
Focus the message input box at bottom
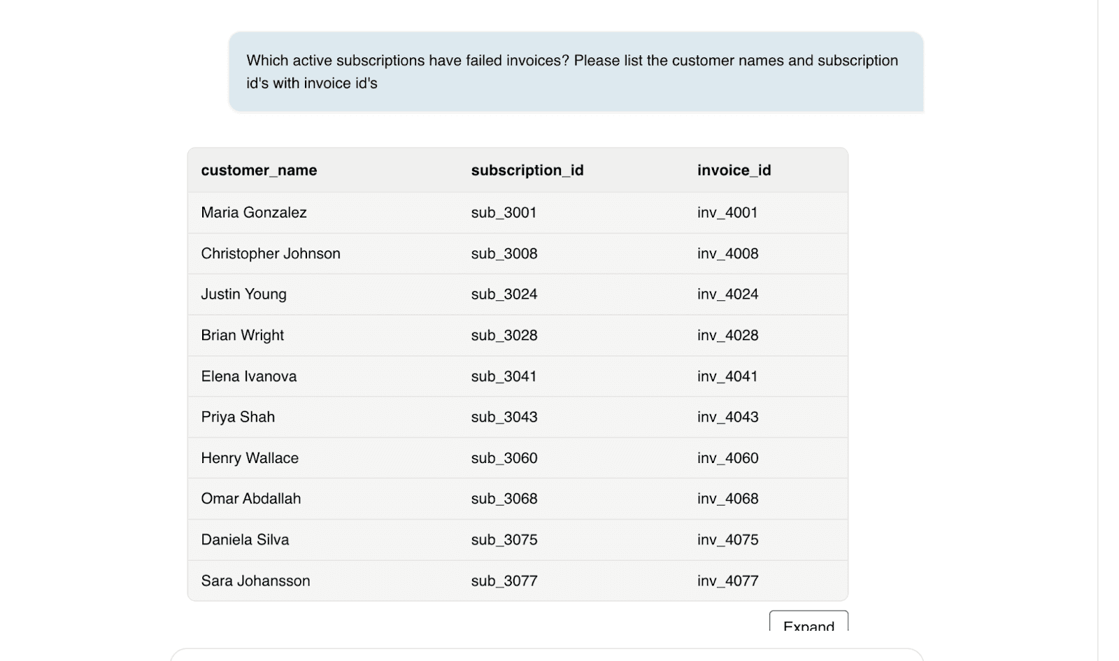pos(547,655)
